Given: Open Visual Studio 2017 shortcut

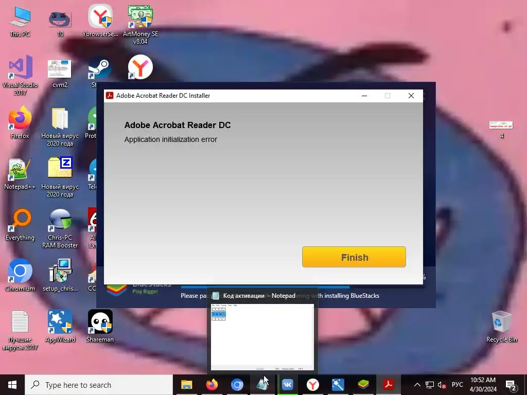Looking at the screenshot, I should point(20,75).
